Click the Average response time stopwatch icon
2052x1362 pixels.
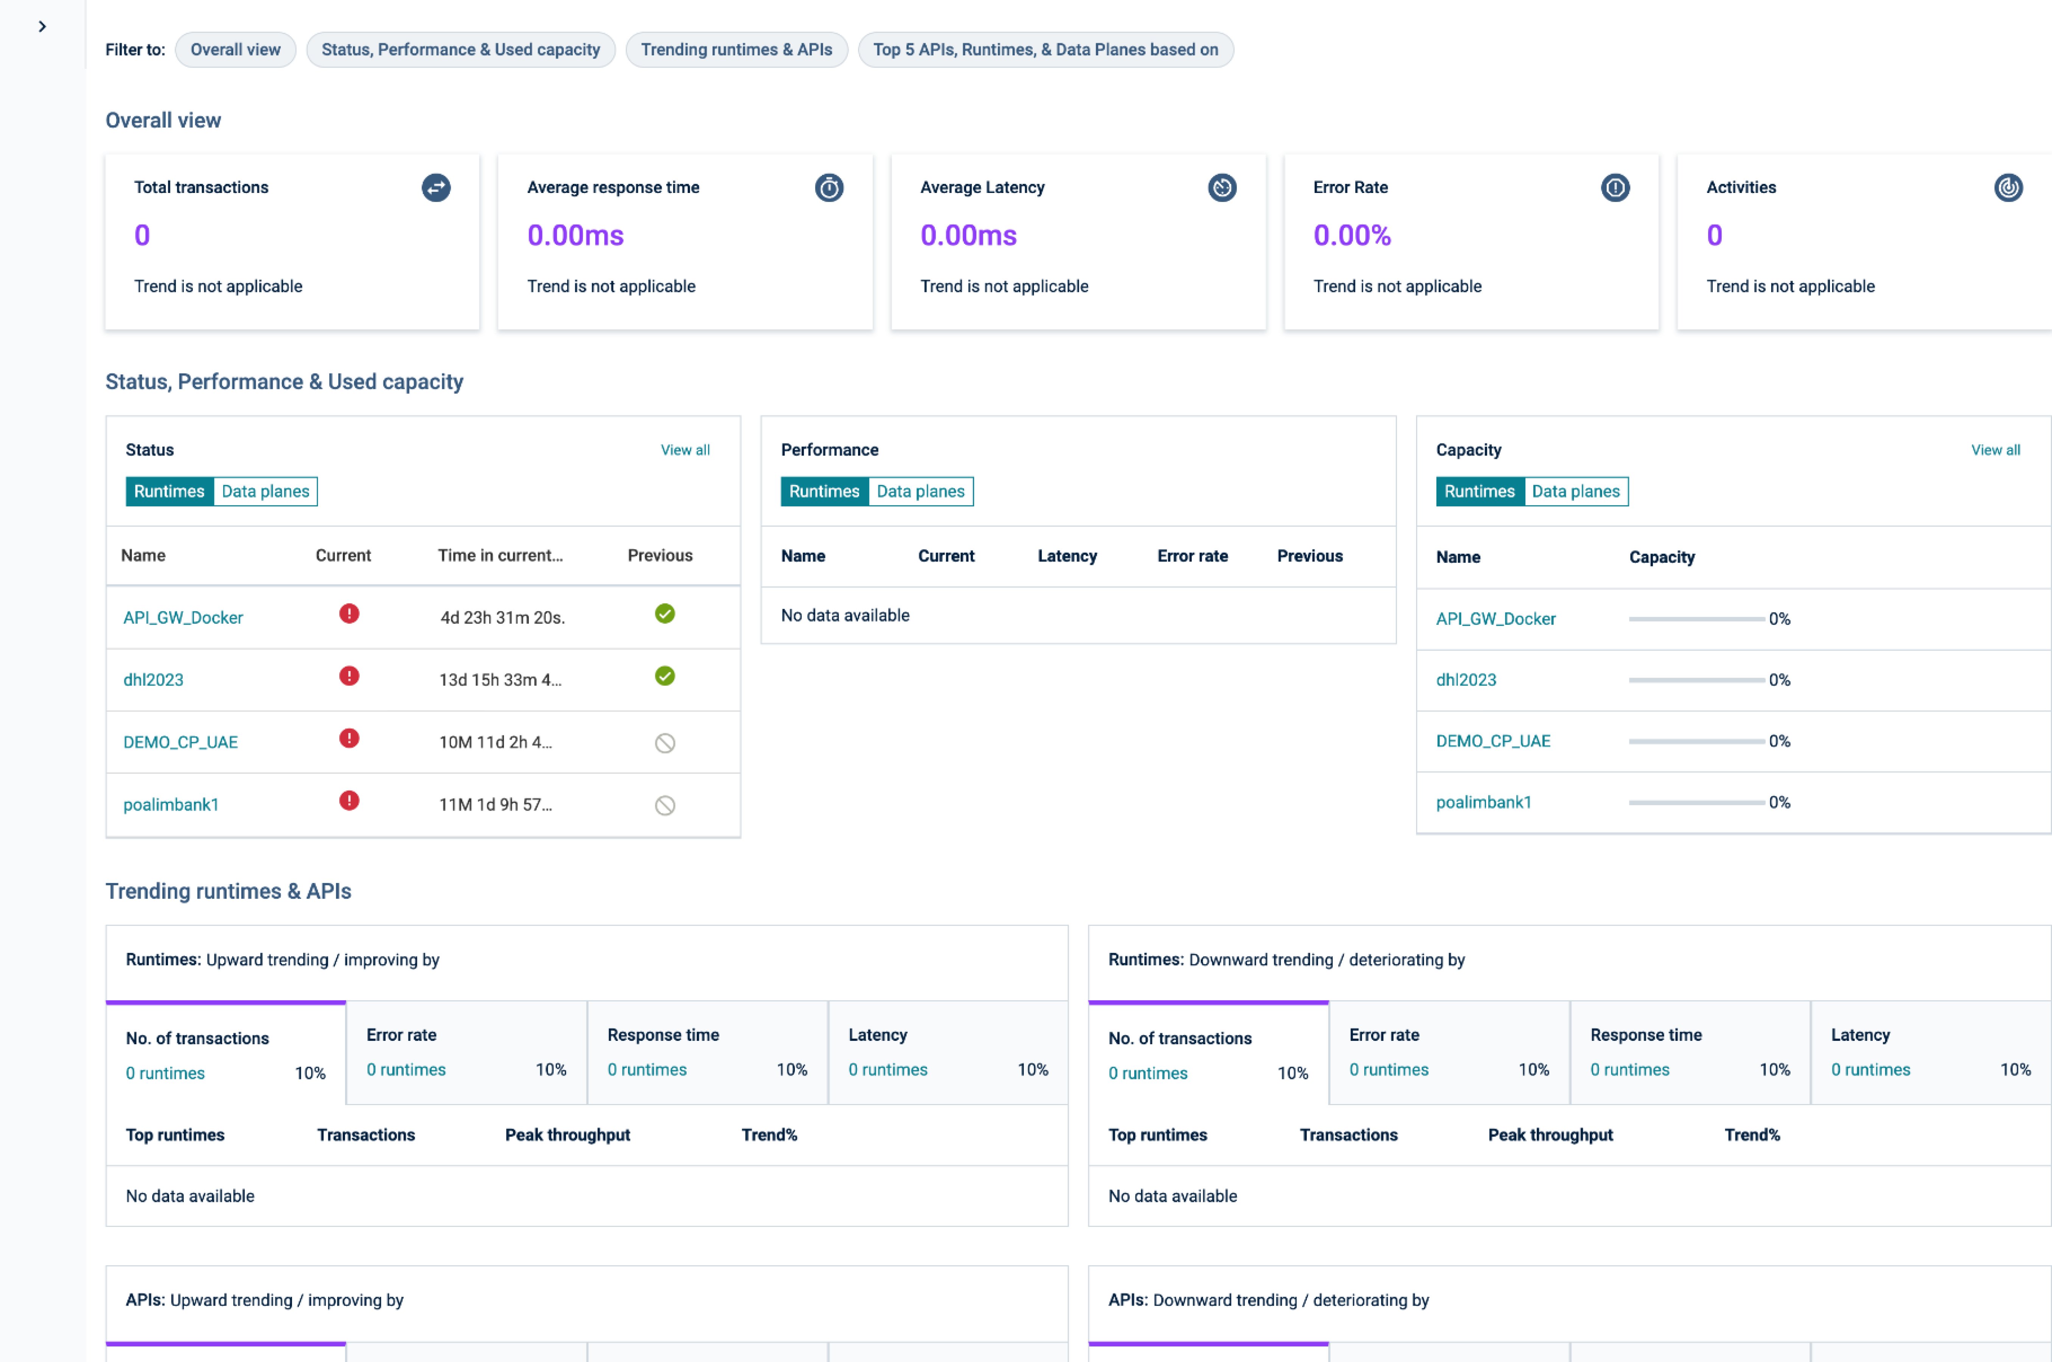click(829, 188)
